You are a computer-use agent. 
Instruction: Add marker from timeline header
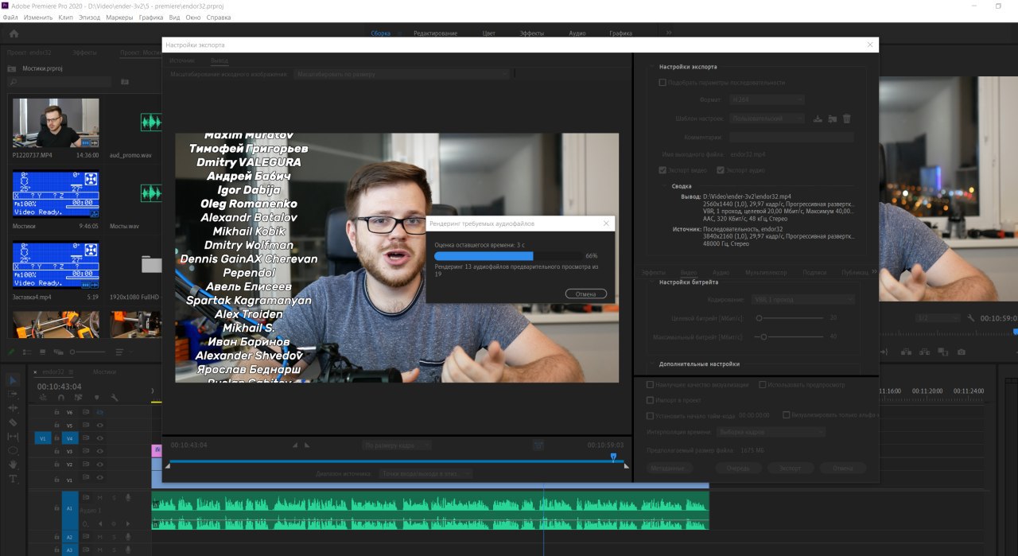[x=97, y=398]
